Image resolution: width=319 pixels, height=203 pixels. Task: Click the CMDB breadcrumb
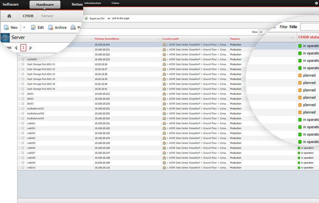tap(28, 16)
